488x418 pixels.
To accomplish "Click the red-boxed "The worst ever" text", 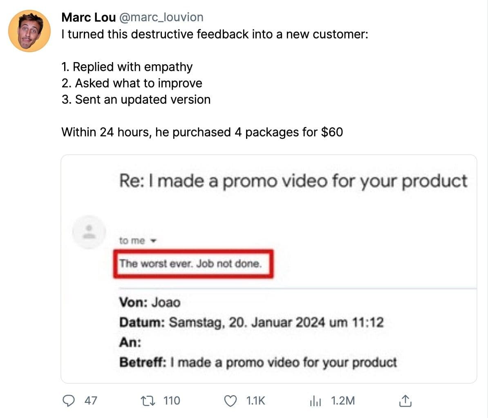I will coord(191,264).
